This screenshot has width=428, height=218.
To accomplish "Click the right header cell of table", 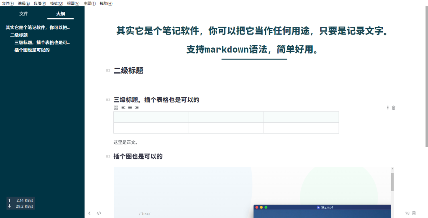I will point(301,117).
